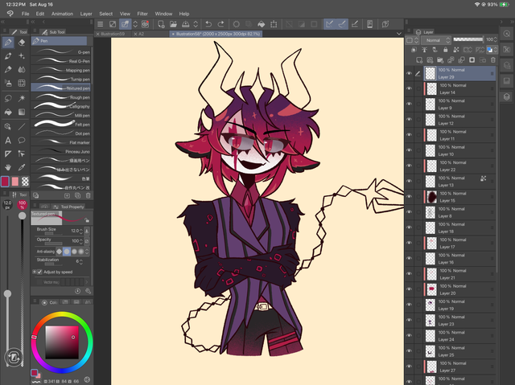Click the Undo arrow in command bar
Viewport: 515px width, 385px height.
[208, 24]
